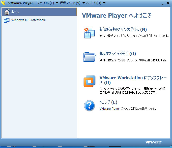Image resolution: width=172 pixels, height=148 pixels.
Task: Click description text 既存の仮想マシンを開き
Action: point(114,60)
